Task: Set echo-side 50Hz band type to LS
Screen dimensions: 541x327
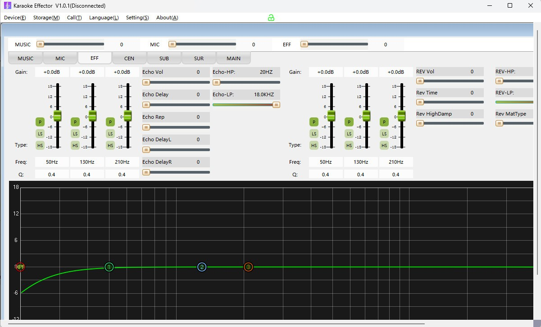Action: (40, 134)
